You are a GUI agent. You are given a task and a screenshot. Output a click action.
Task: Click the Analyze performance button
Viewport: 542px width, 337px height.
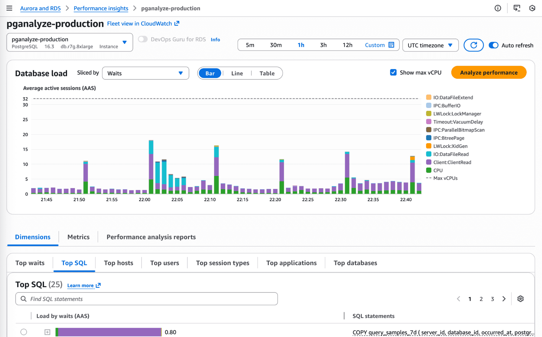489,72
